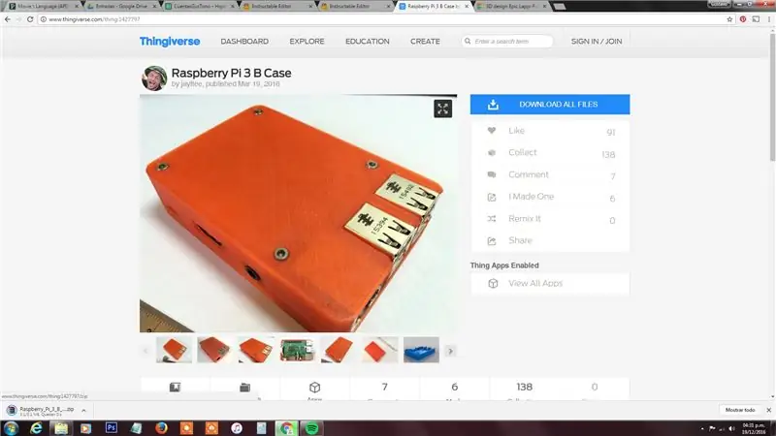Open Spotify from taskbar

(x=311, y=428)
